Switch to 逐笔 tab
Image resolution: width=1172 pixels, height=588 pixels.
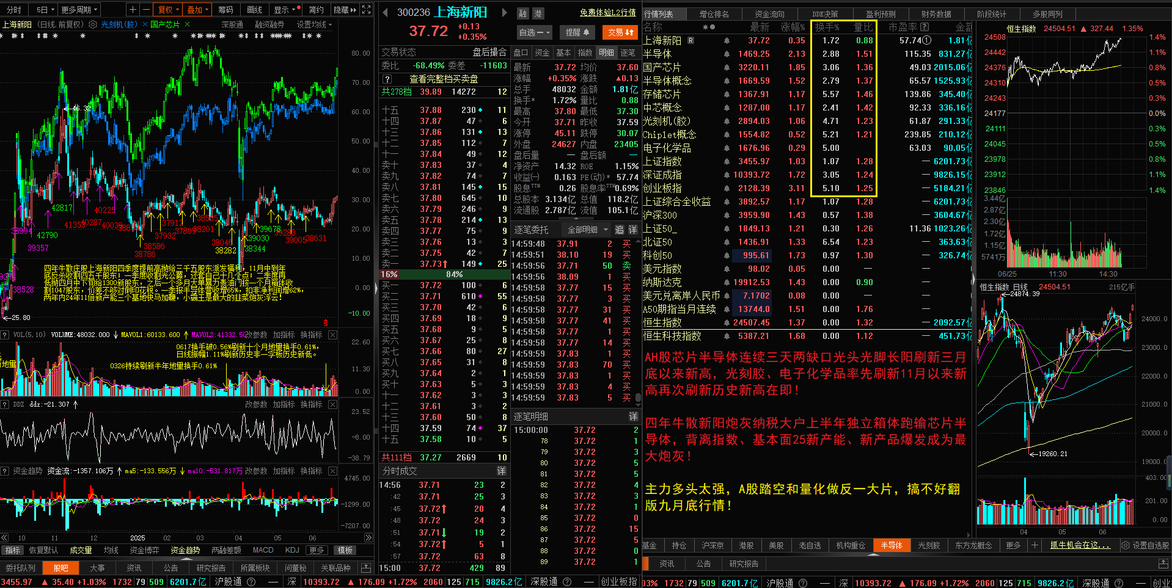point(628,53)
